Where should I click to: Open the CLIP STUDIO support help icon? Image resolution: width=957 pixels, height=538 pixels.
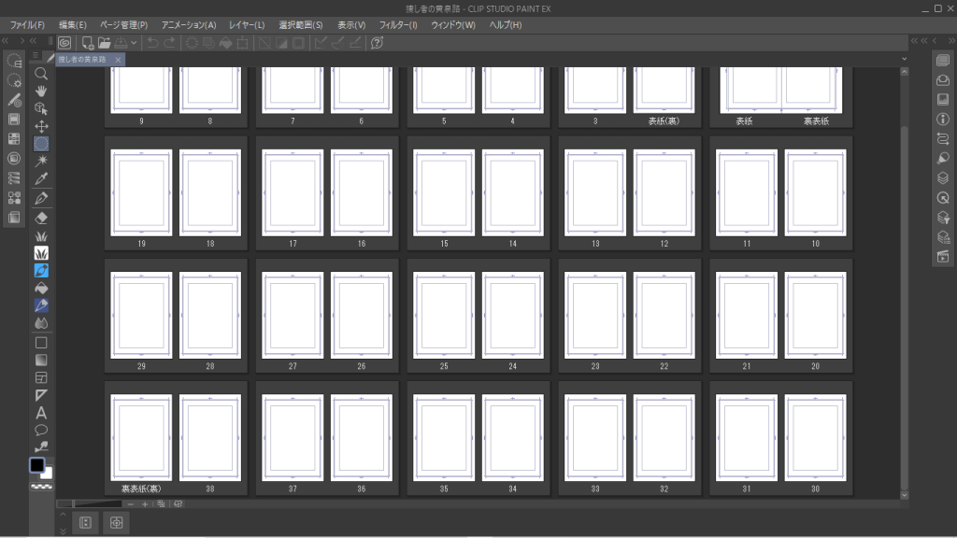point(378,43)
